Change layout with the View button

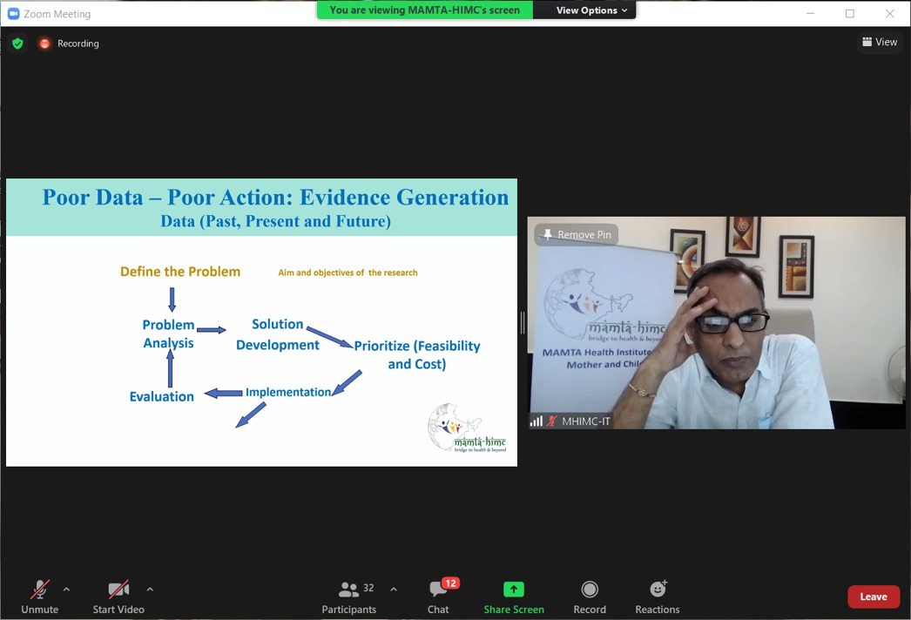880,42
